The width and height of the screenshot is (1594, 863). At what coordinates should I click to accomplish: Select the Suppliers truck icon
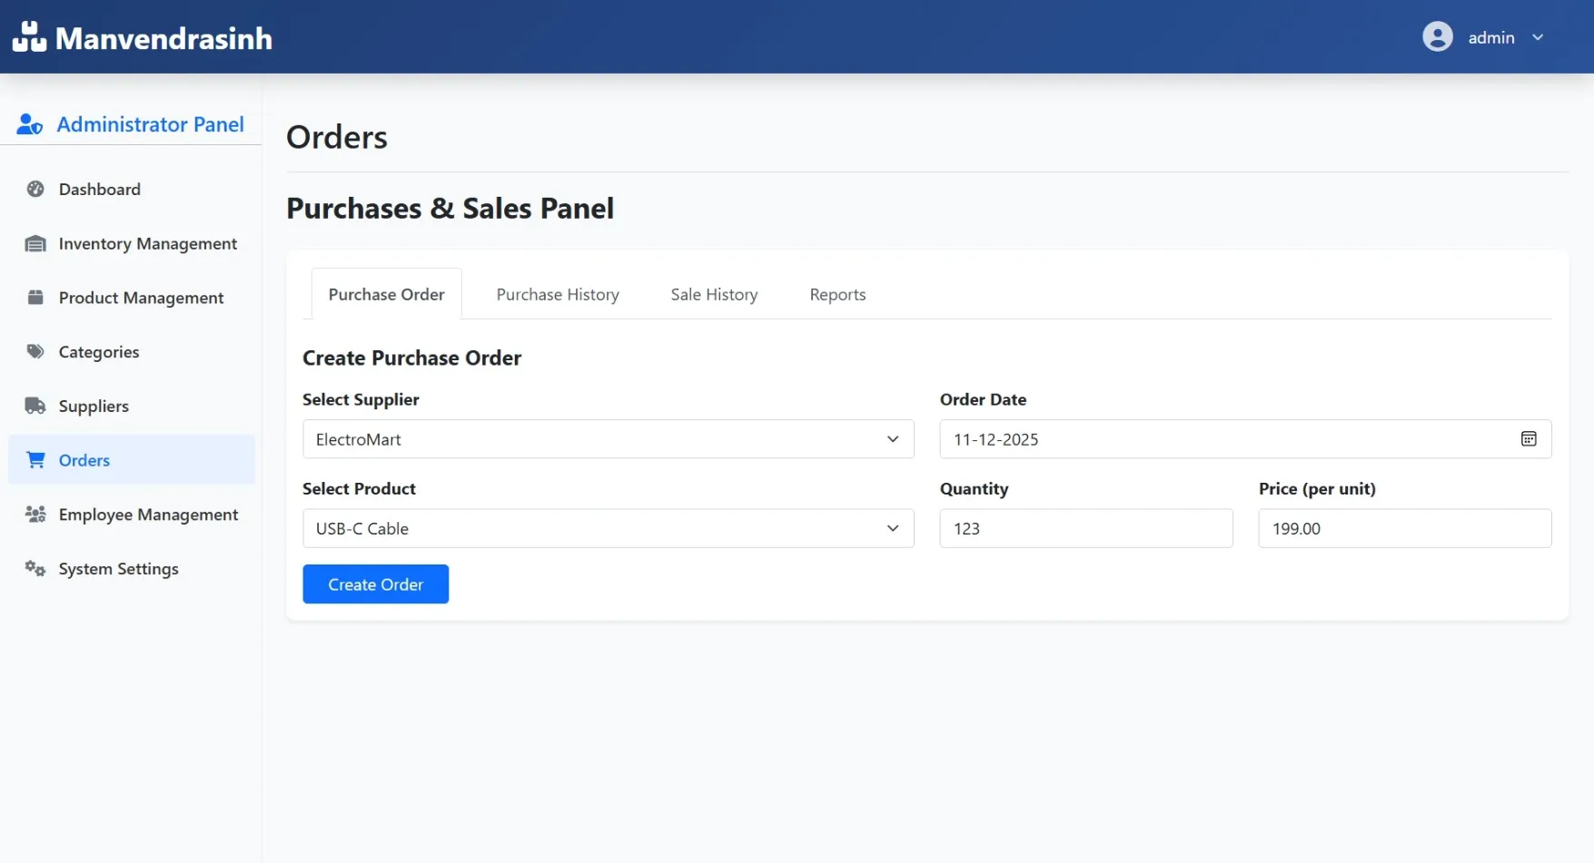35,406
